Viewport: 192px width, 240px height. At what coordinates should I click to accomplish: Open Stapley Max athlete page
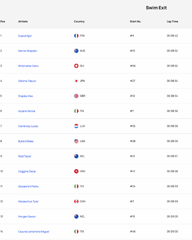coord(25,96)
